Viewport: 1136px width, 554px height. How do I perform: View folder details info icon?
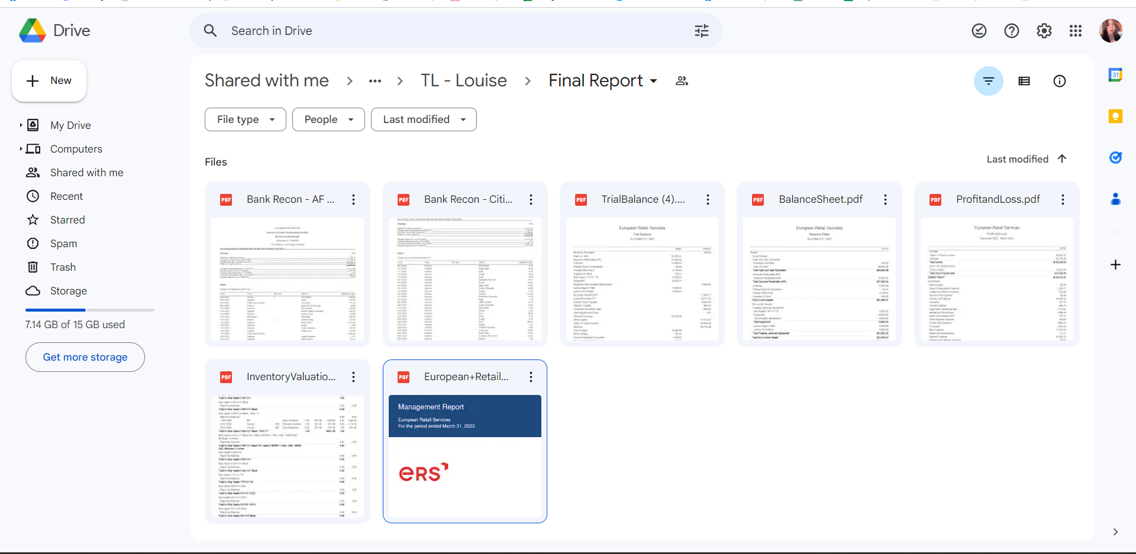point(1060,81)
